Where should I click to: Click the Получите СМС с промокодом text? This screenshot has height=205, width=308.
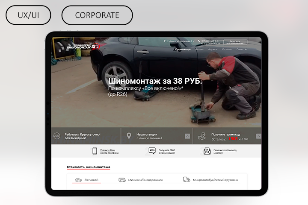166,152
